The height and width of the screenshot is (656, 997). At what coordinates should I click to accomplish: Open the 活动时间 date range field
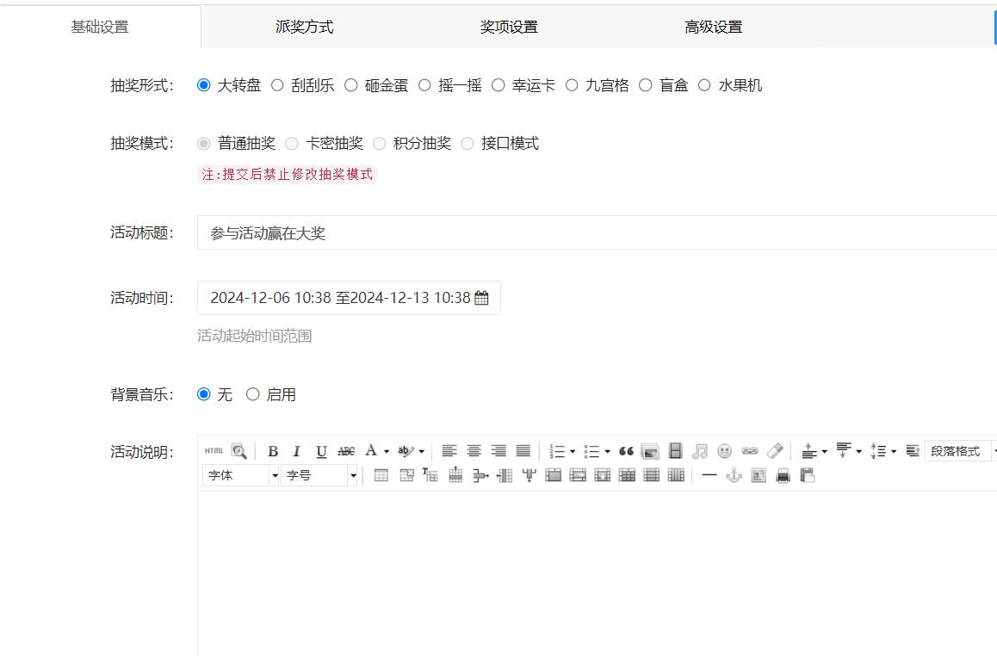tap(349, 298)
